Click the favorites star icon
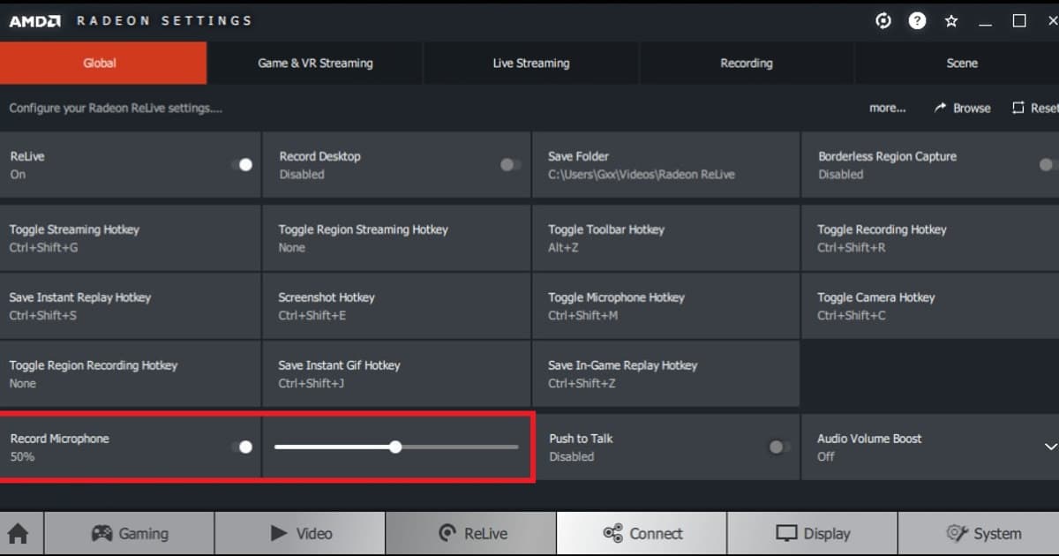The width and height of the screenshot is (1059, 556). coord(951,21)
